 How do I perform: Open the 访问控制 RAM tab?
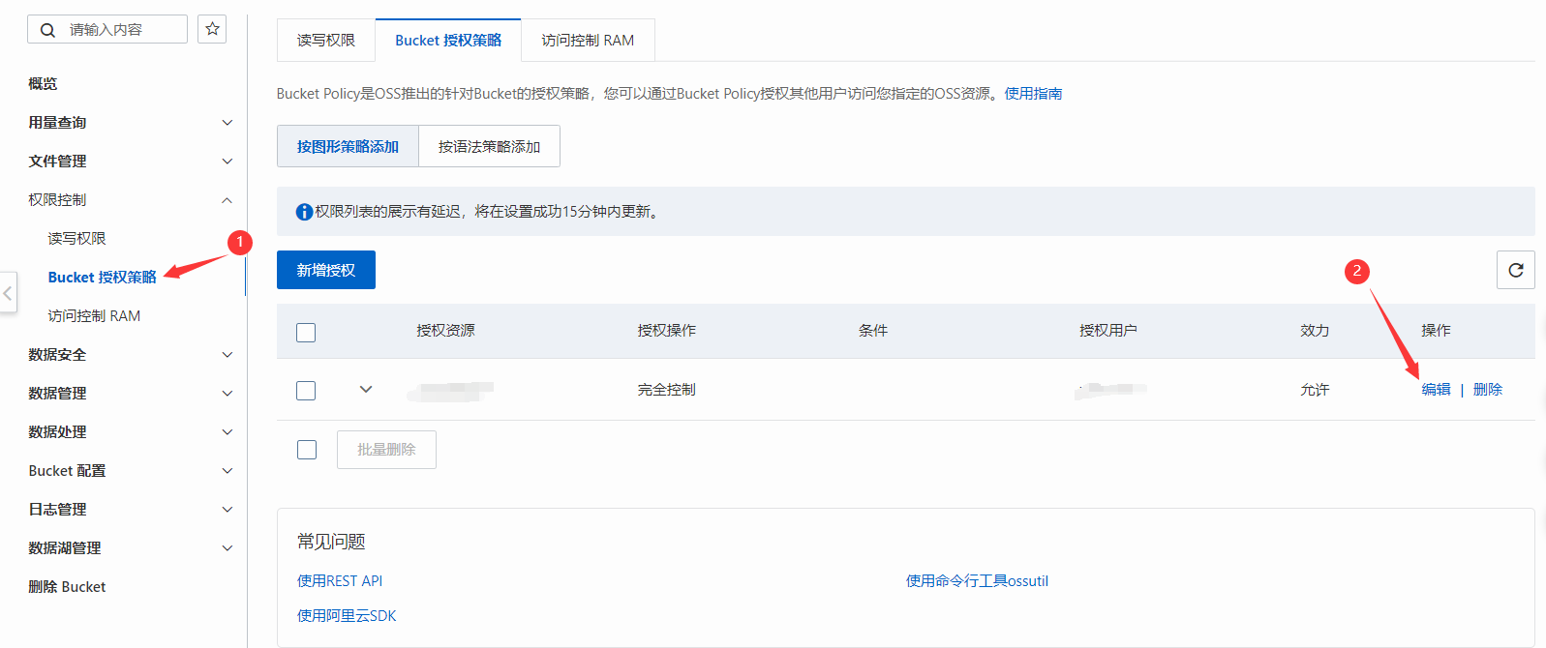[x=588, y=41]
